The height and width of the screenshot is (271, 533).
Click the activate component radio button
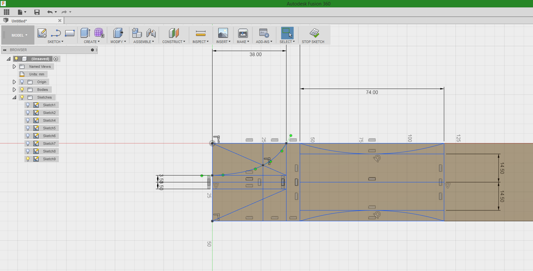tap(56, 59)
